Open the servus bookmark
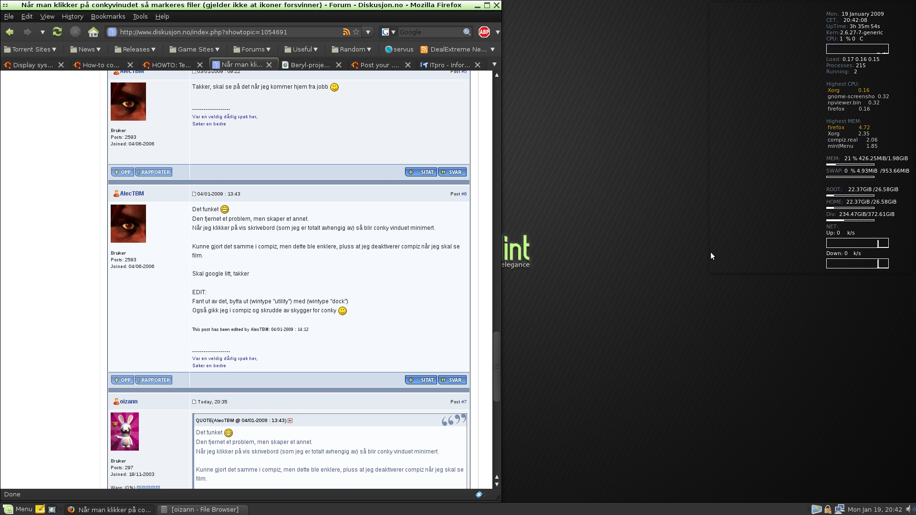The height and width of the screenshot is (515, 916). tap(399, 49)
